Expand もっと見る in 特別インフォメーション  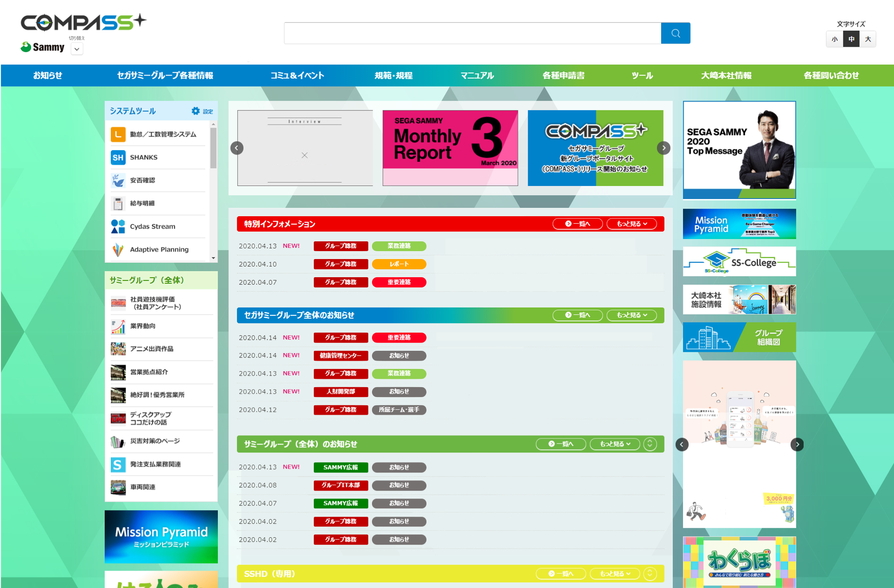632,224
